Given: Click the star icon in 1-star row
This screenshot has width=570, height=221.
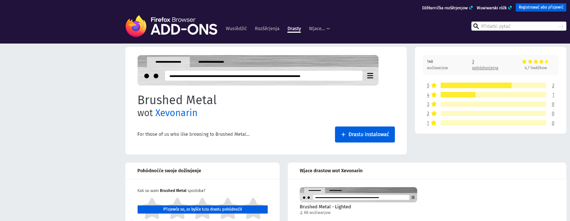Looking at the screenshot, I should (434, 123).
